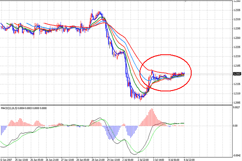Click the 1.2285 price axis label
This screenshot has width=242, height=161.
(237, 29)
